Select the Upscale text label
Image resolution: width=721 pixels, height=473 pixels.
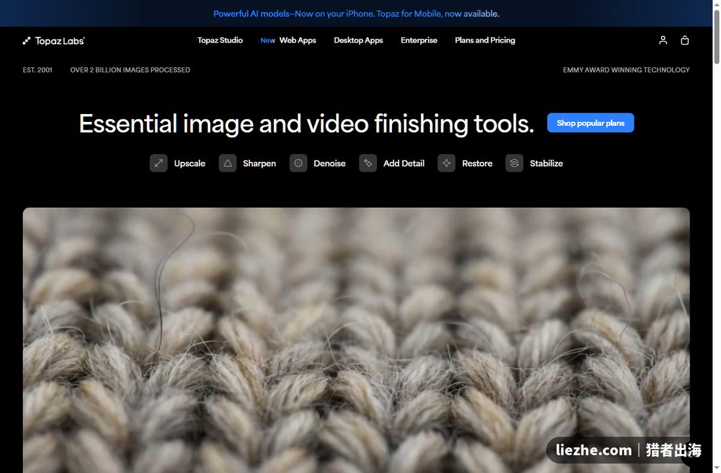pos(189,163)
